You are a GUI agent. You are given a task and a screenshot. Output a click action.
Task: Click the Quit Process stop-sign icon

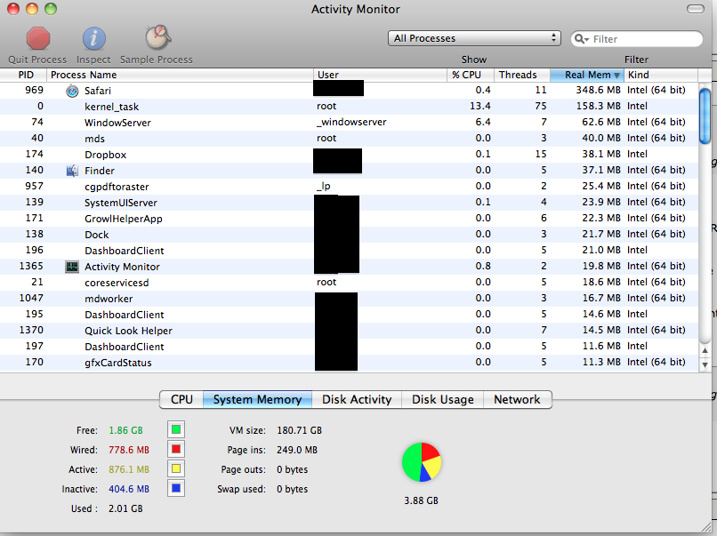38,38
